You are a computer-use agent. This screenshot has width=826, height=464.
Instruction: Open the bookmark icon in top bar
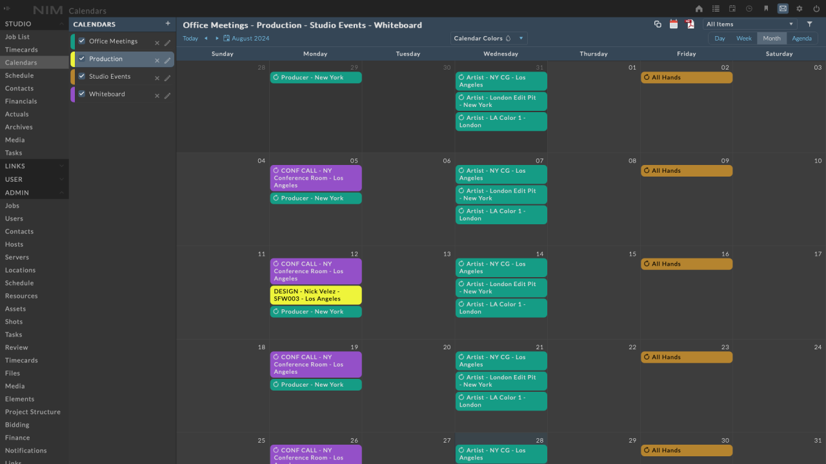(x=766, y=8)
